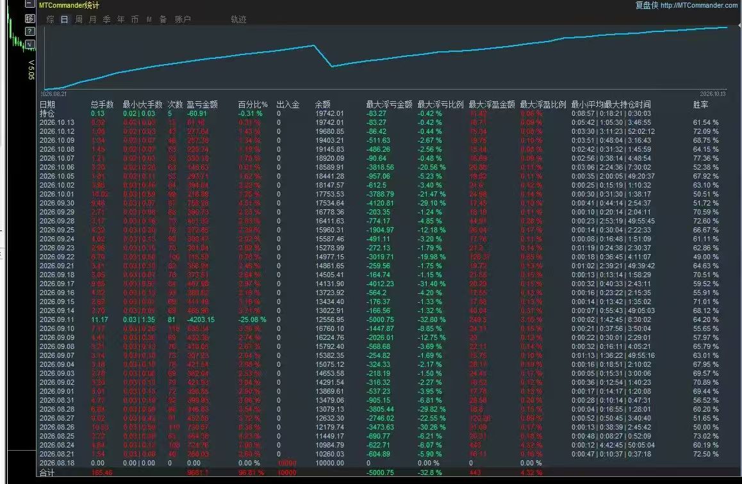This screenshot has height=484, width=742.
Task: Click the -29.10 % max floating loss cell
Action: [432, 203]
